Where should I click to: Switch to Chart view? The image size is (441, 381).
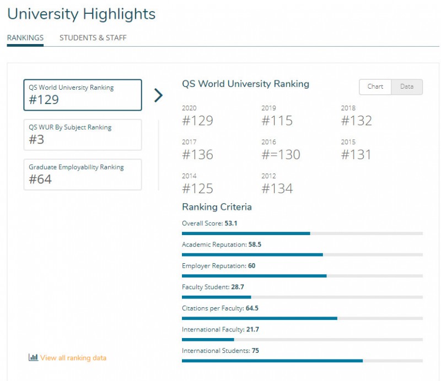tap(375, 87)
